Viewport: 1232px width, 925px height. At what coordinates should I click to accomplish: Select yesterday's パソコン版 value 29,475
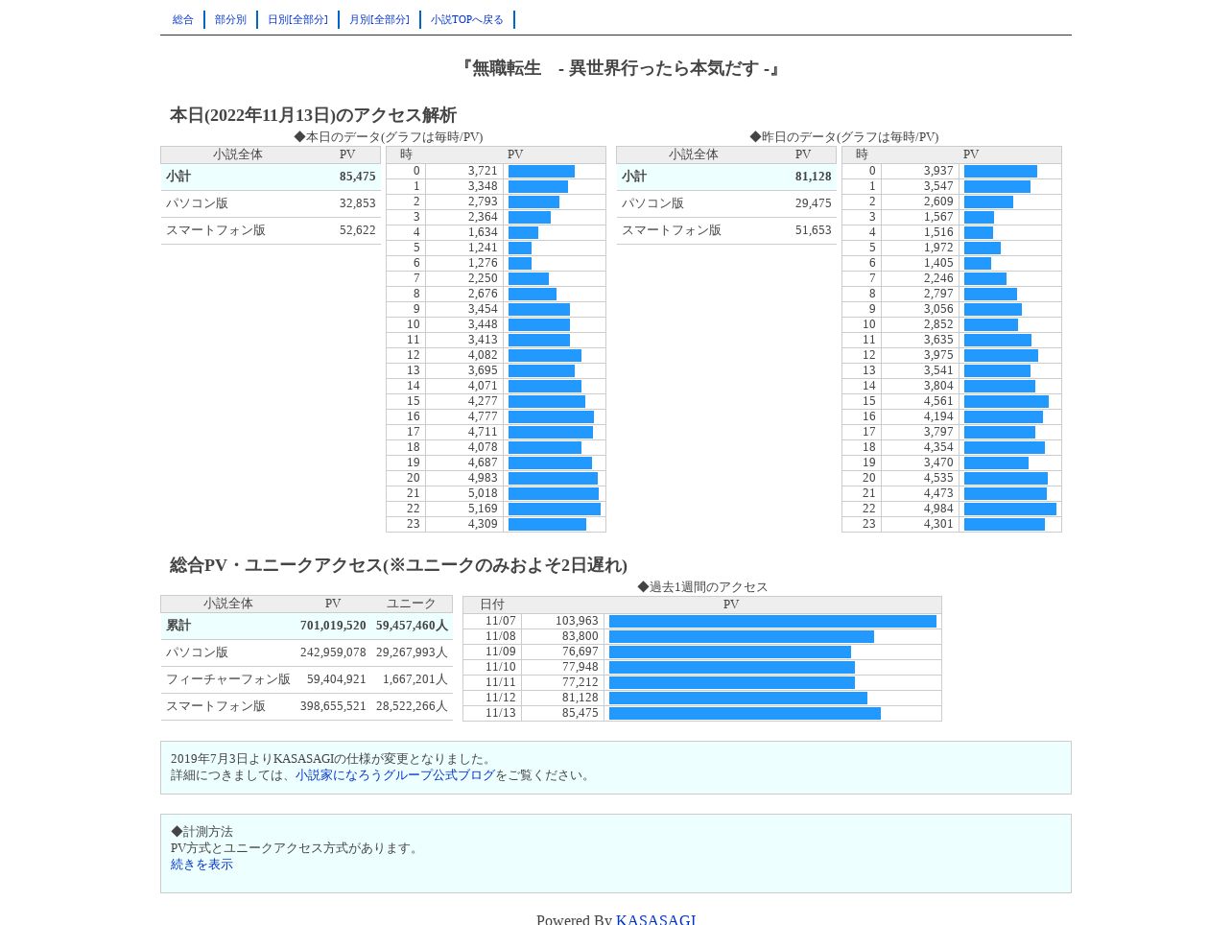pyautogui.click(x=813, y=203)
